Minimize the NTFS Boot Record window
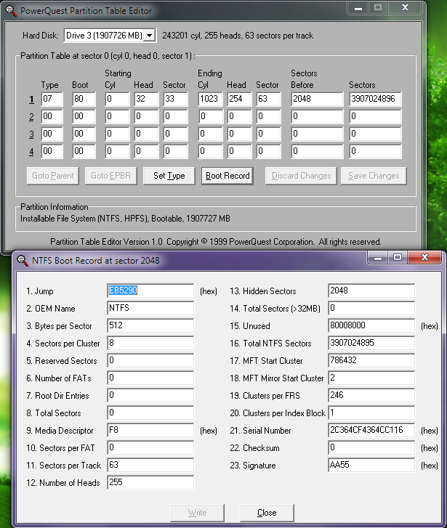The height and width of the screenshot is (528, 447). [378, 258]
